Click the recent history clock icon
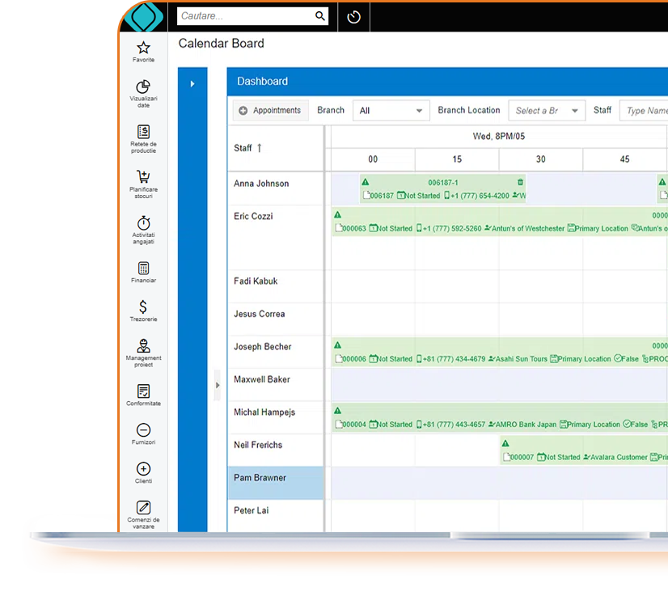This screenshot has width=668, height=592. tap(353, 17)
